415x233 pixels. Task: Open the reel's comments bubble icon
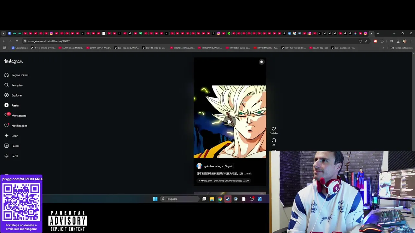274,140
